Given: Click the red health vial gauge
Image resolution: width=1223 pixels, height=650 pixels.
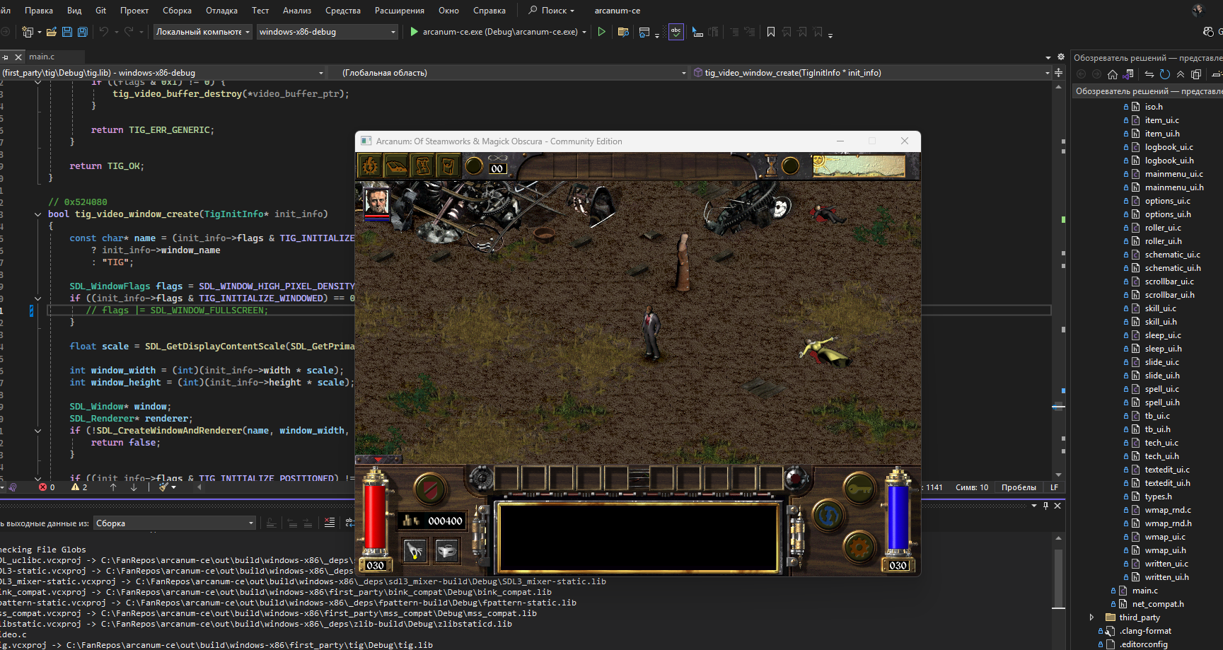Looking at the screenshot, I should pyautogui.click(x=374, y=516).
